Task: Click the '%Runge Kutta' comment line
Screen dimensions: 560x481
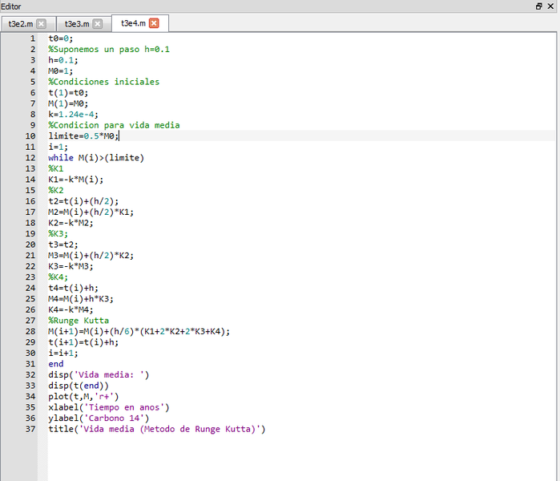Action: pos(79,321)
